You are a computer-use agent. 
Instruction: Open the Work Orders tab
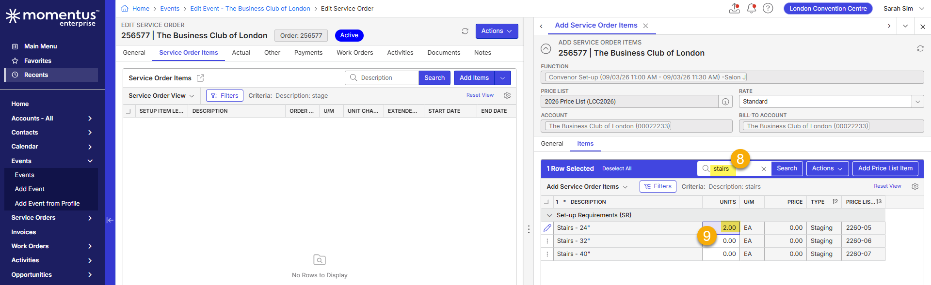[355, 53]
